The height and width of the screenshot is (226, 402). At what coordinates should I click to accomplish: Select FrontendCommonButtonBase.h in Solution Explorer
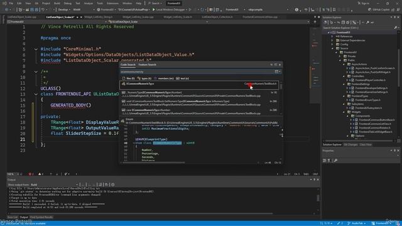(x=376, y=120)
